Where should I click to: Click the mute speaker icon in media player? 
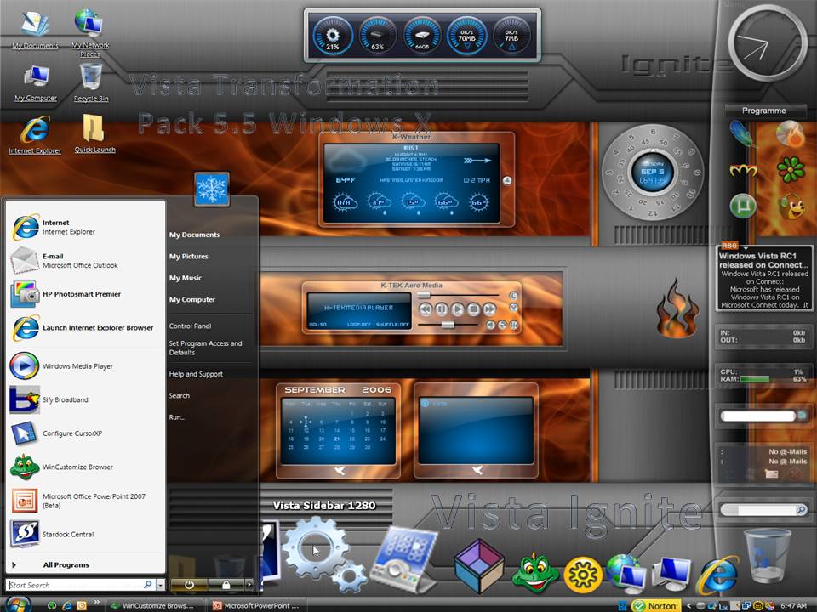pyautogui.click(x=490, y=326)
